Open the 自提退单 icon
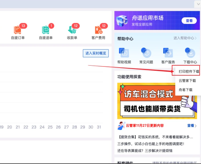Screen dimensions: 201x164 pyautogui.click(x=46, y=30)
